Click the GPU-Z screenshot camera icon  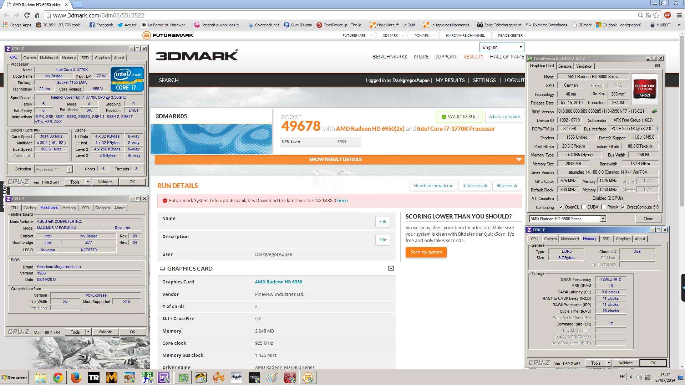tap(658, 66)
